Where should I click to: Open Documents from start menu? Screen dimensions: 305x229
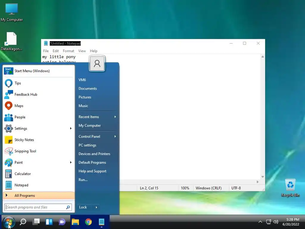[x=88, y=89]
